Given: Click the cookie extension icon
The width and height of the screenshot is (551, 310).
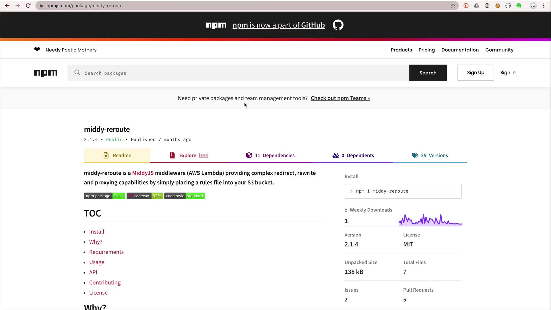Looking at the screenshot, I should pos(498,5).
